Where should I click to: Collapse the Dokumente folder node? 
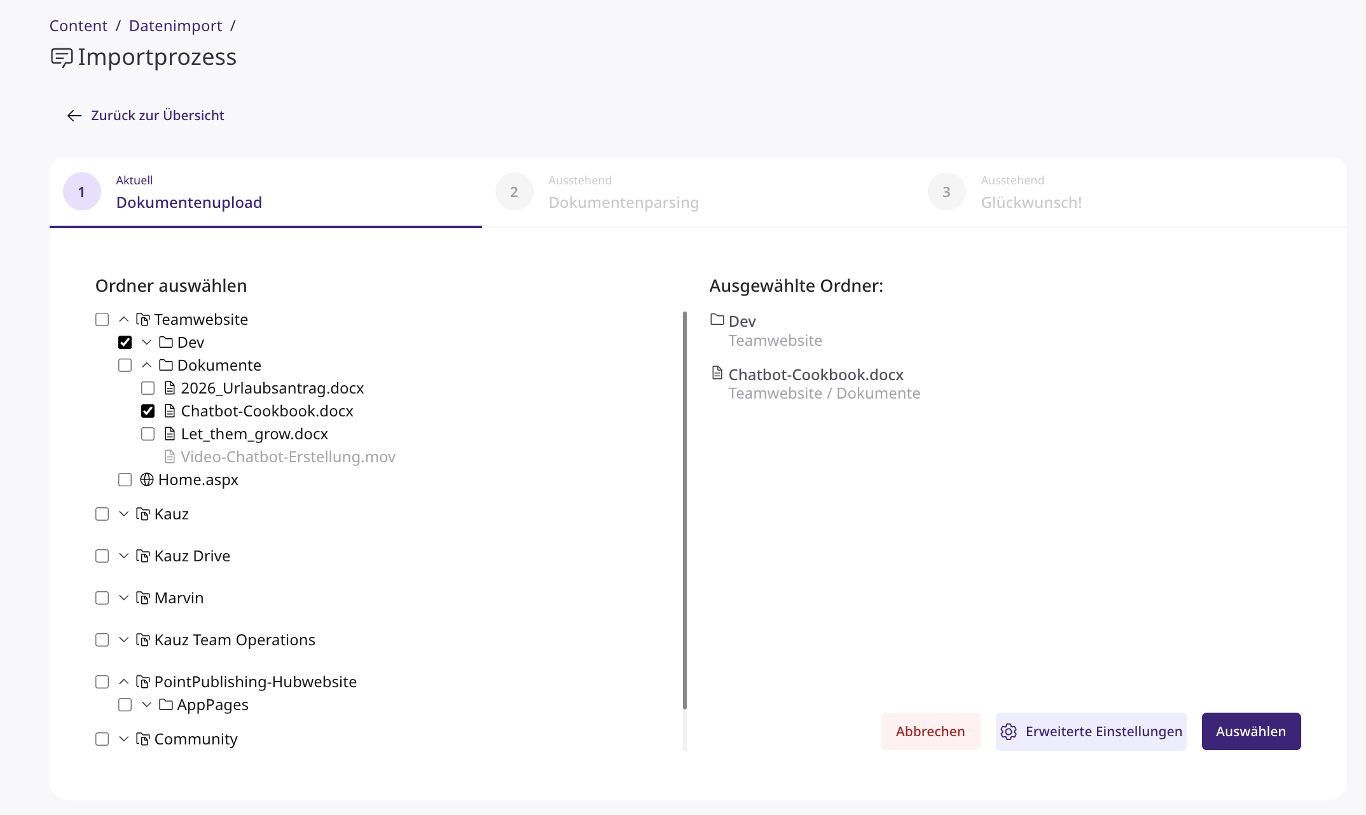point(147,365)
